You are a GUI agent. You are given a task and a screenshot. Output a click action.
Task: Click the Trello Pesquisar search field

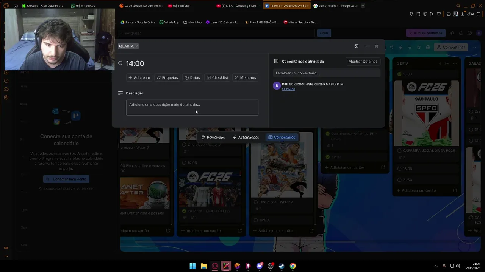tap(216, 33)
